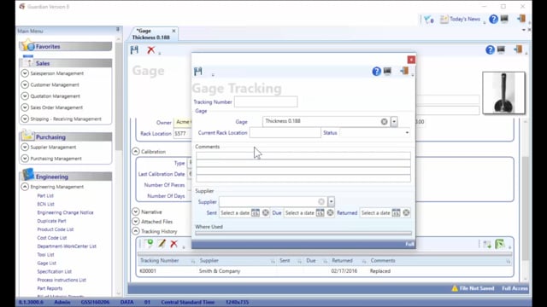The width and height of the screenshot is (547, 307).
Task: Click the help icon in top application bar
Action: coord(493,19)
